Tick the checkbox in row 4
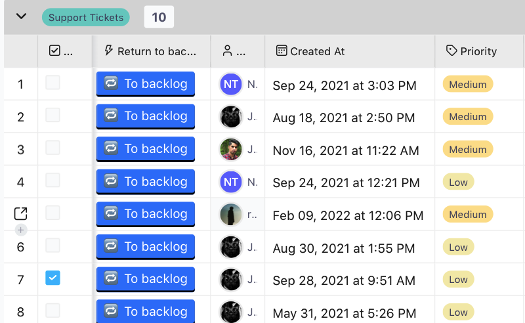Screen dimensions: 525x323 point(52,181)
